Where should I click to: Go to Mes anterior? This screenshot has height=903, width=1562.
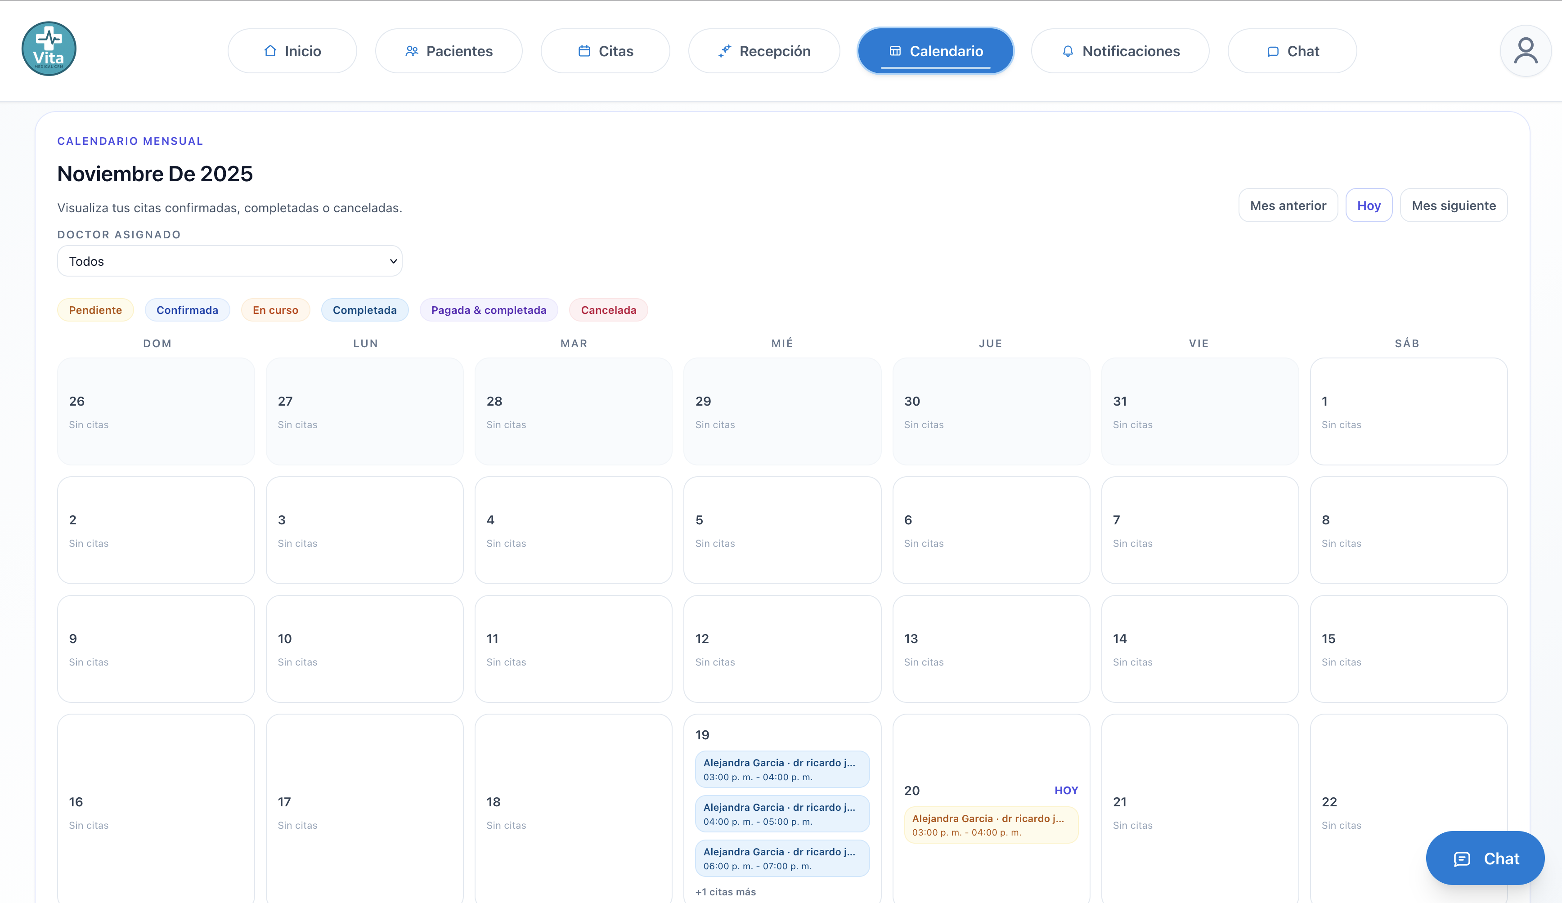[x=1288, y=205]
